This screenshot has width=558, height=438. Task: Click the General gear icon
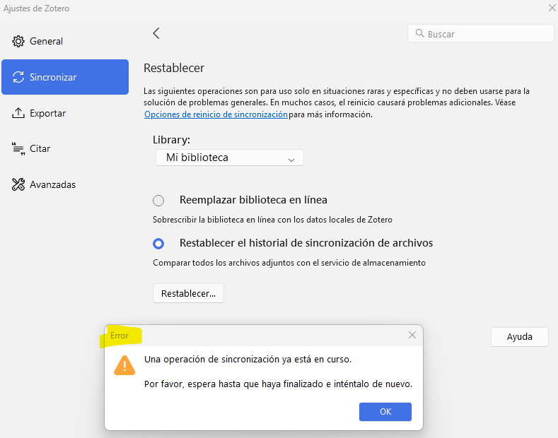[x=18, y=41]
